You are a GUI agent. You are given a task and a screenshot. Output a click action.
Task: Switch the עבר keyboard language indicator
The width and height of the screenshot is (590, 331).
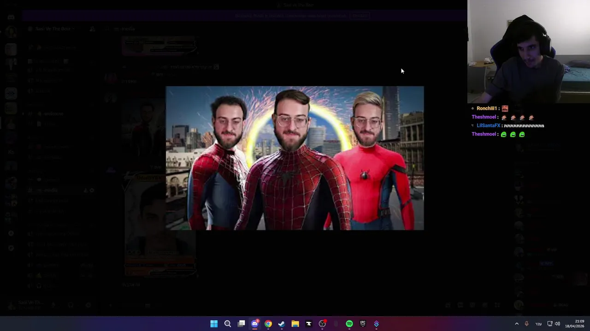538,324
